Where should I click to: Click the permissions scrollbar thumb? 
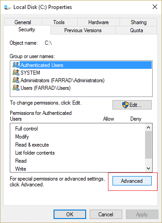[148, 145]
